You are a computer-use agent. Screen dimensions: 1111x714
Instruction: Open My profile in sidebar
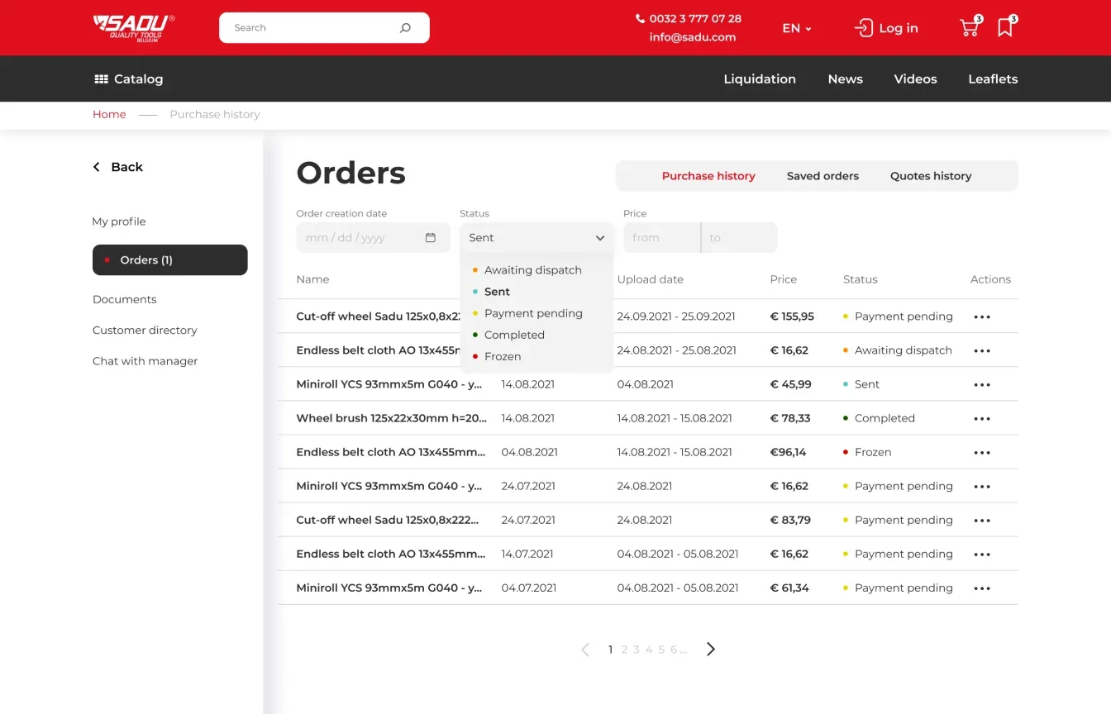[x=119, y=221]
